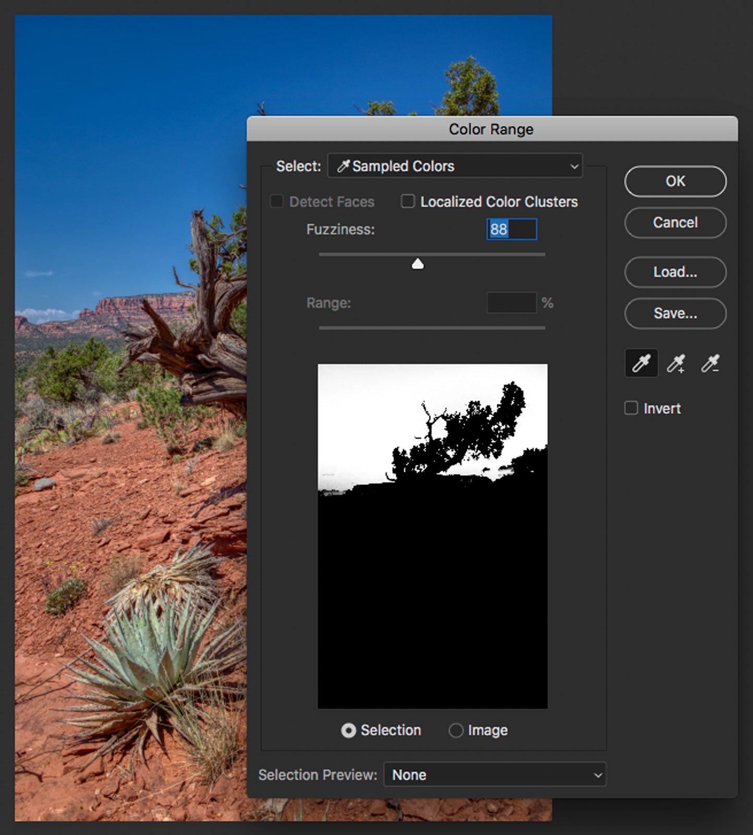Pick the Subtract from Sample eyedropper

(710, 363)
